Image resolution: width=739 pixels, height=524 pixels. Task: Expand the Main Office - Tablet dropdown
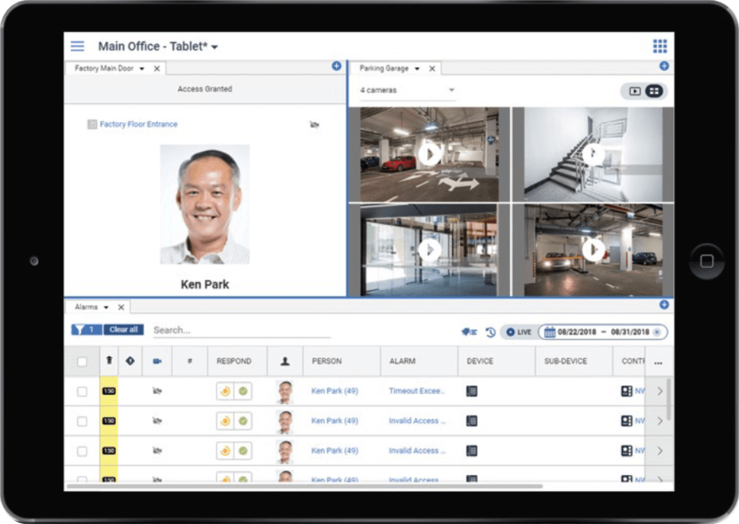tap(215, 47)
